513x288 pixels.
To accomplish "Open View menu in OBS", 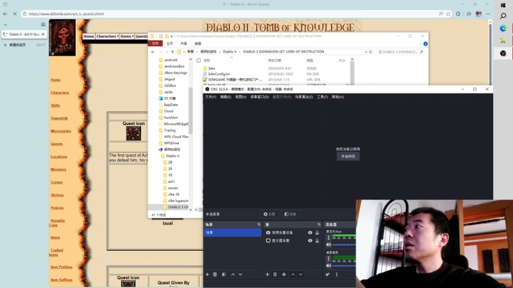I will 240,97.
